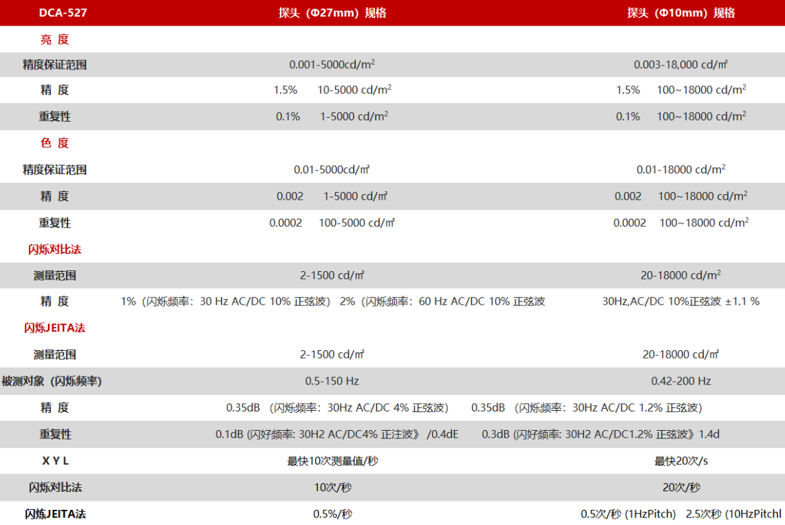The height and width of the screenshot is (525, 785).
Task: Click the 被测对象（闪烁频率）row label
Action: tap(52, 381)
